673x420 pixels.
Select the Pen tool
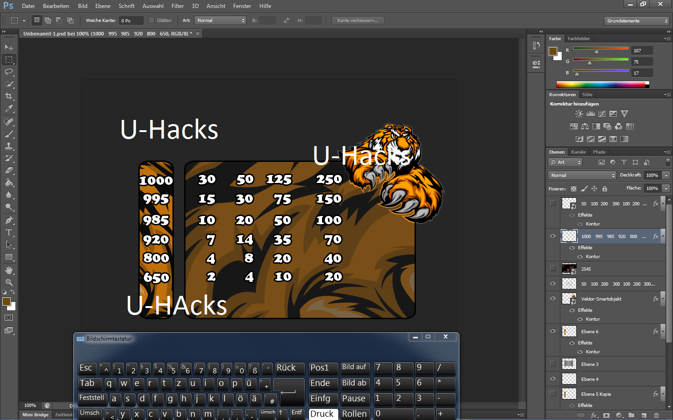(9, 220)
